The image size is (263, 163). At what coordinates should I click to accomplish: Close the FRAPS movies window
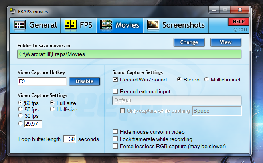pos(240,10)
